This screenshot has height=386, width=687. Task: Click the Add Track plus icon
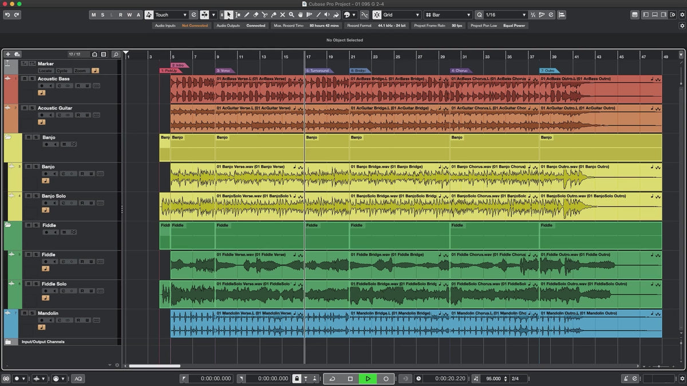[x=8, y=54]
